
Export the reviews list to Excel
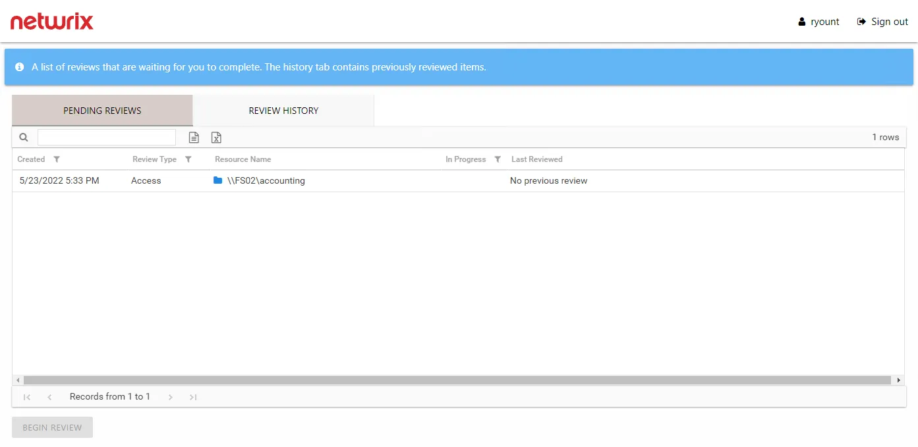click(x=216, y=137)
